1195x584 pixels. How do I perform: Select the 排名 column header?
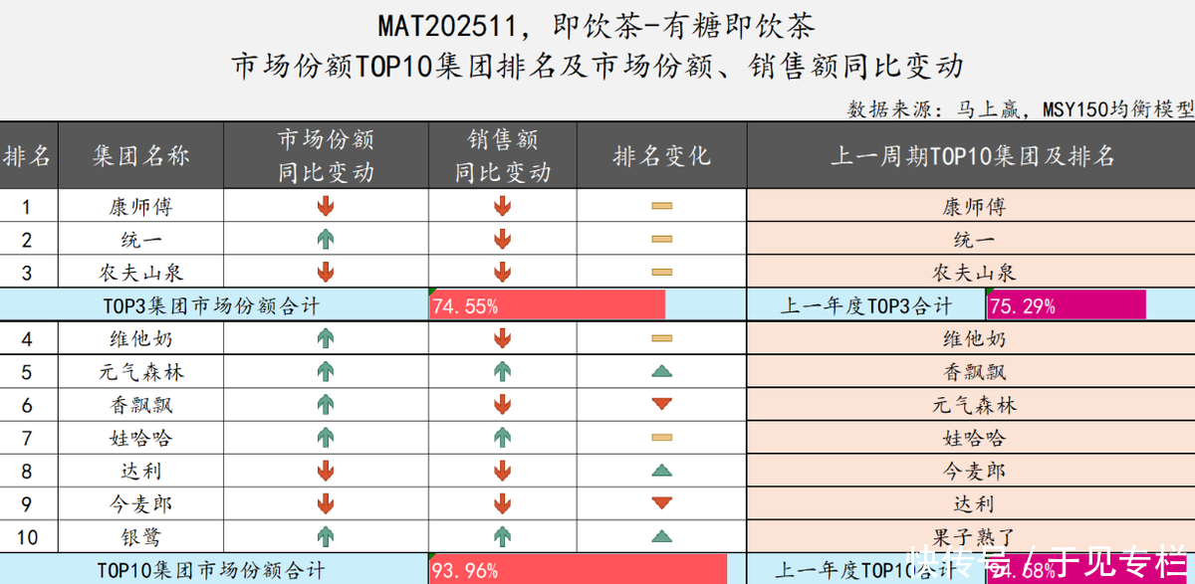(28, 156)
